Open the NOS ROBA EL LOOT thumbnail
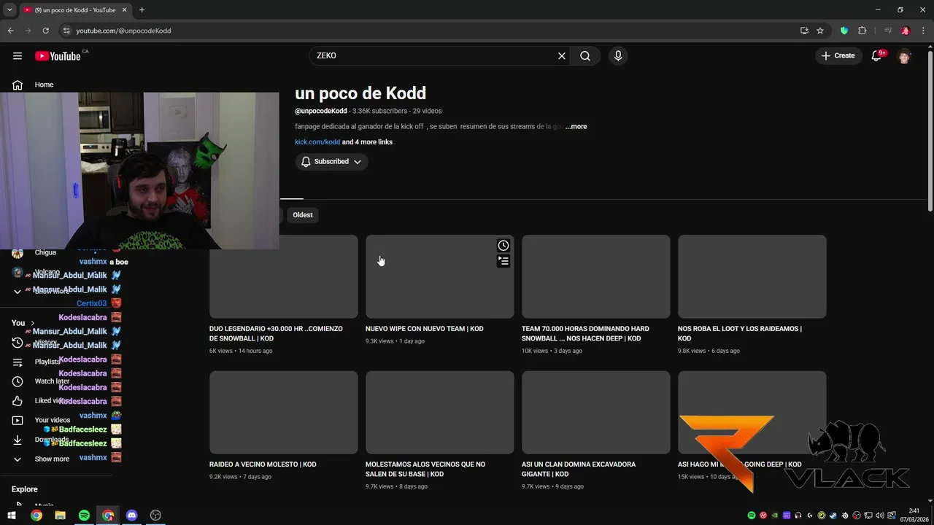 752,276
